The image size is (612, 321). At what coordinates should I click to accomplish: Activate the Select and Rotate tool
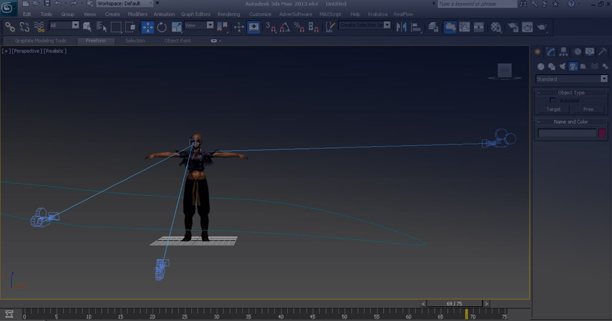tap(161, 27)
